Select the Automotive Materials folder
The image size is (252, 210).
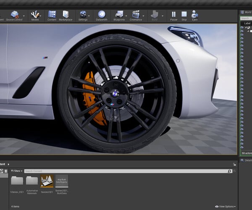32,185
